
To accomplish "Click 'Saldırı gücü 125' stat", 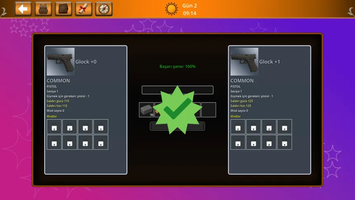I will click(242, 101).
